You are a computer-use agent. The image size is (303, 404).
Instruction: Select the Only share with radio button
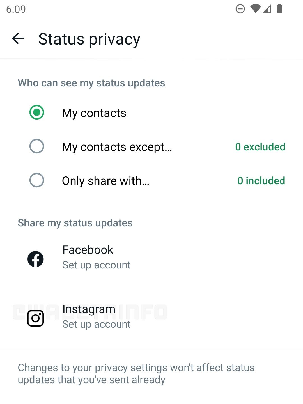37,180
